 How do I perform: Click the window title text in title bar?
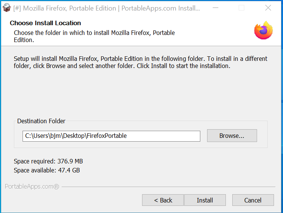[107, 8]
